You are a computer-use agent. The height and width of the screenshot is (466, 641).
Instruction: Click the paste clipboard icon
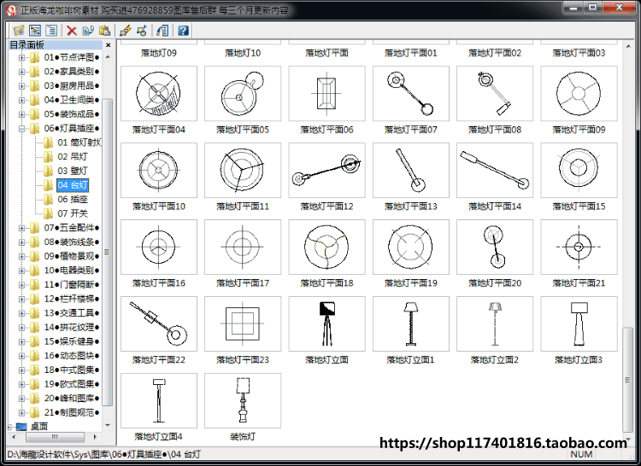coord(104,30)
